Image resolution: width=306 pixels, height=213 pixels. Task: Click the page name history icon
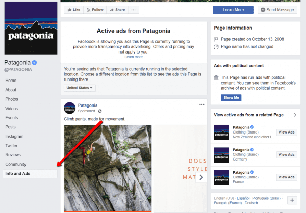click(x=216, y=47)
